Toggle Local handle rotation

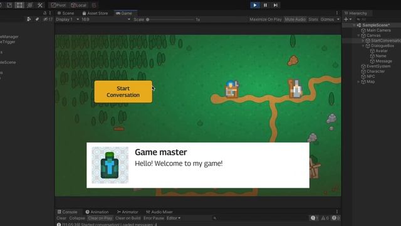click(x=78, y=5)
